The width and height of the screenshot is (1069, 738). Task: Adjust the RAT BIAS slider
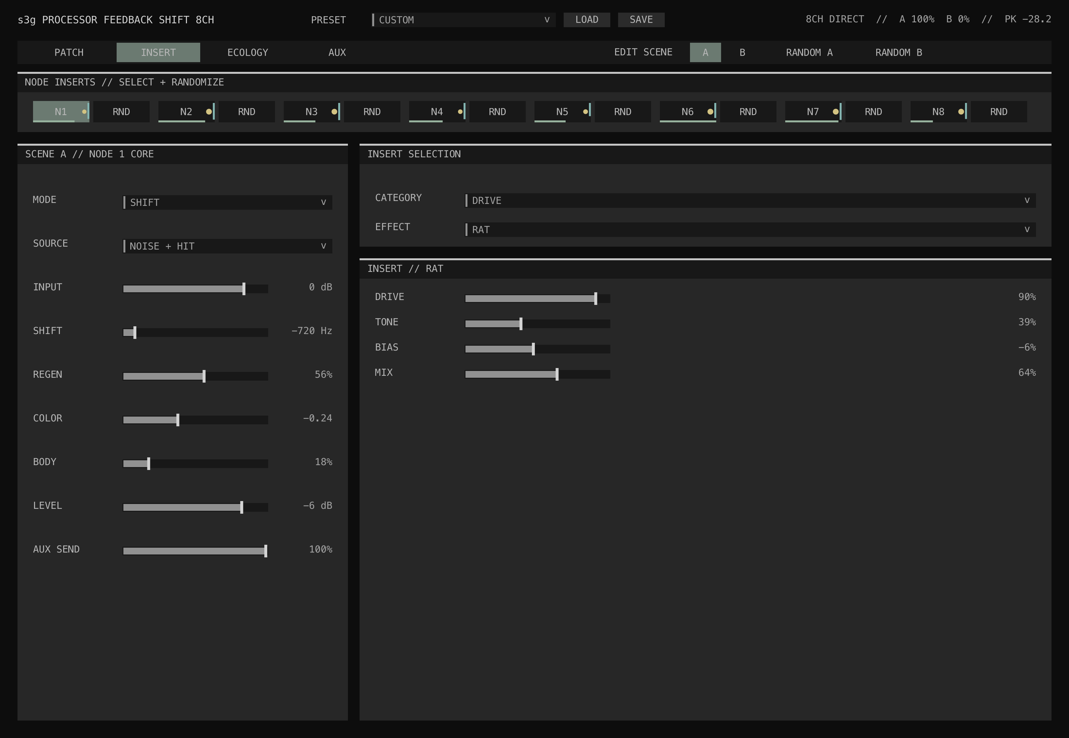point(537,349)
